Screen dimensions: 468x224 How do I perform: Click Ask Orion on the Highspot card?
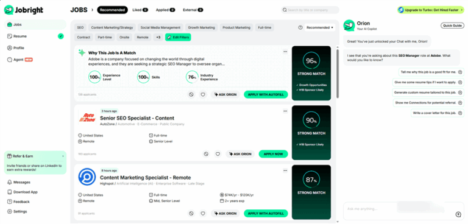coord(225,213)
